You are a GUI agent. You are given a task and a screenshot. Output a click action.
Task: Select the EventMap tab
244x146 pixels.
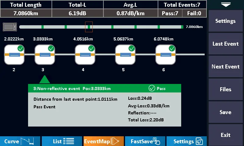click(103, 141)
